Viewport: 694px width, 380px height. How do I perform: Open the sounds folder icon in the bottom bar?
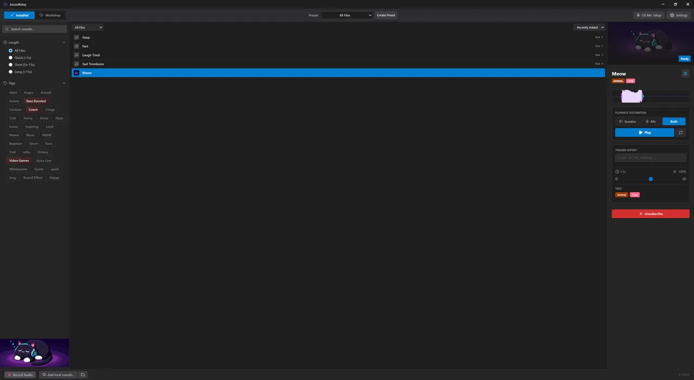pos(83,375)
